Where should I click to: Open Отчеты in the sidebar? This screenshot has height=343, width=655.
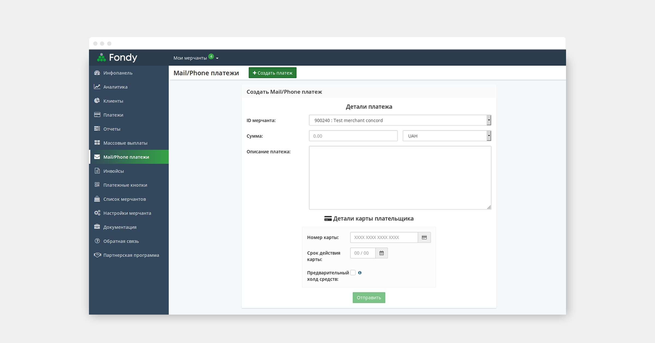coord(112,129)
